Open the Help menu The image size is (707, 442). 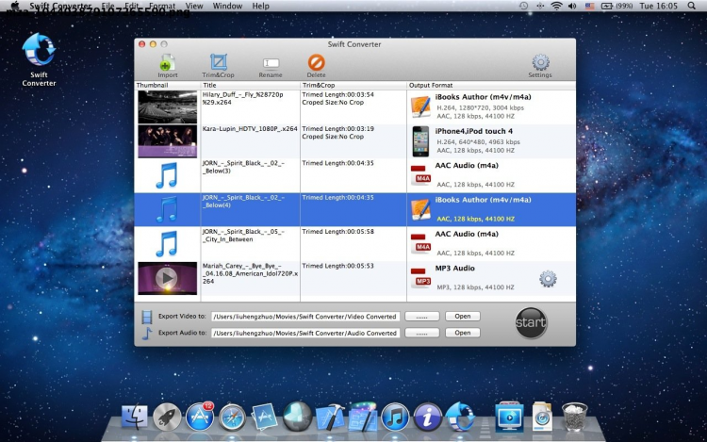point(261,6)
